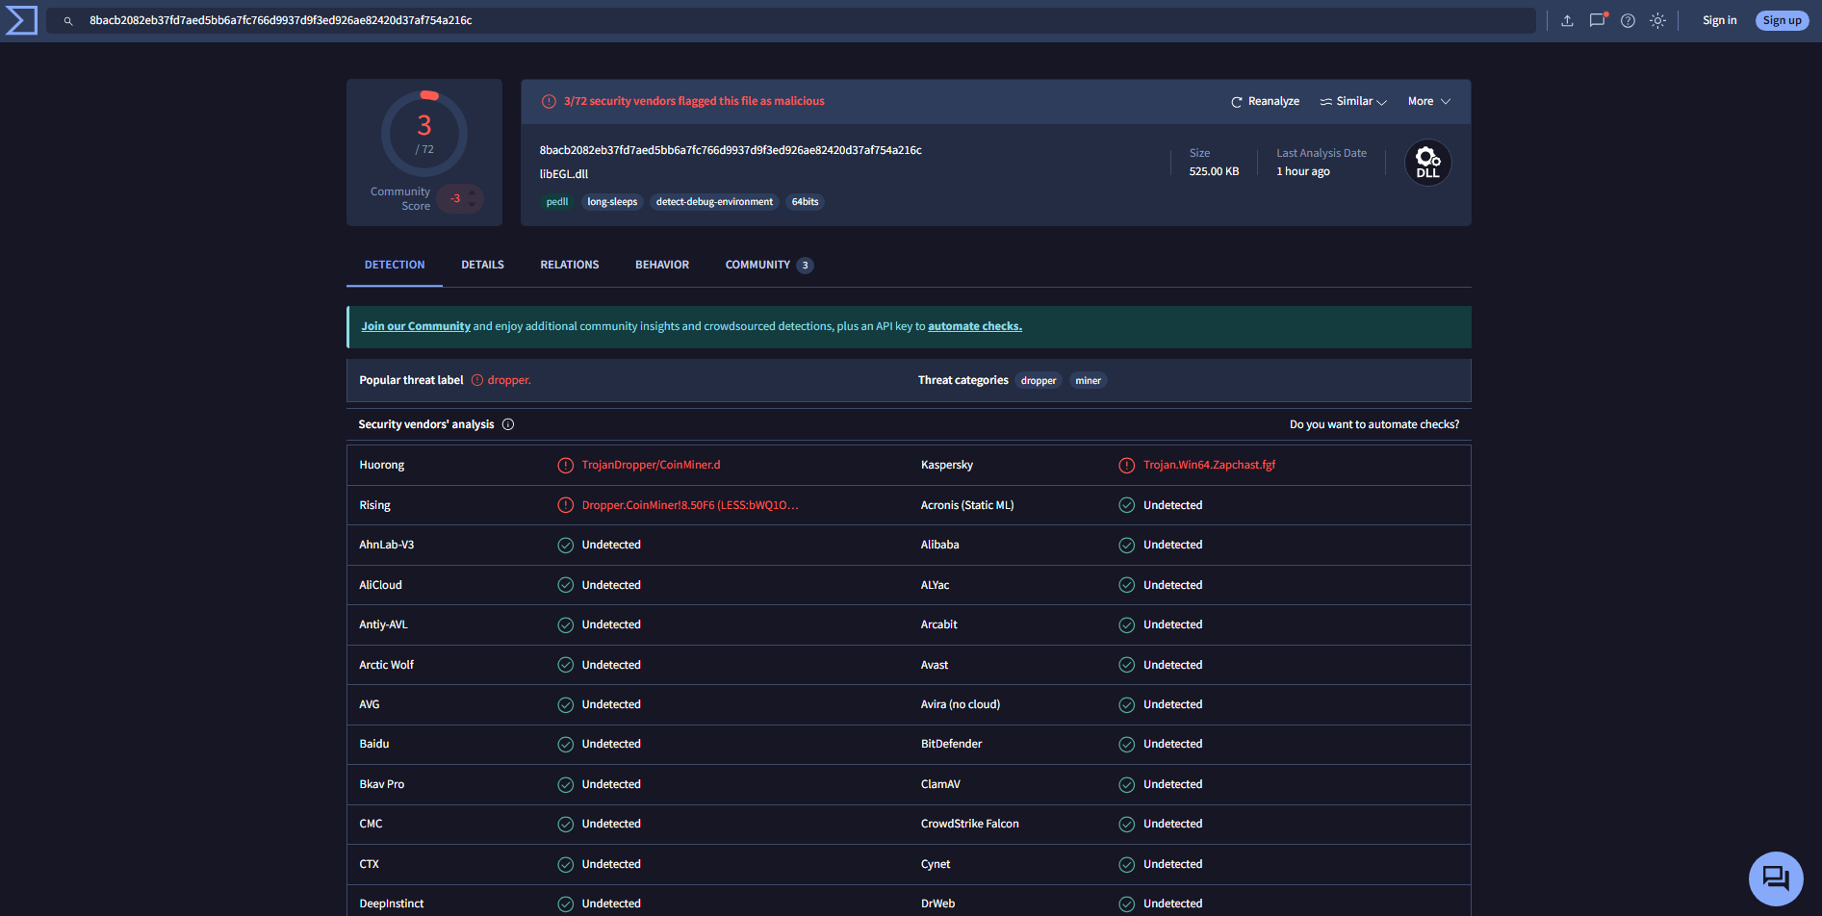Toggle light/dark theme sun icon
1822x916 pixels.
coord(1657,20)
